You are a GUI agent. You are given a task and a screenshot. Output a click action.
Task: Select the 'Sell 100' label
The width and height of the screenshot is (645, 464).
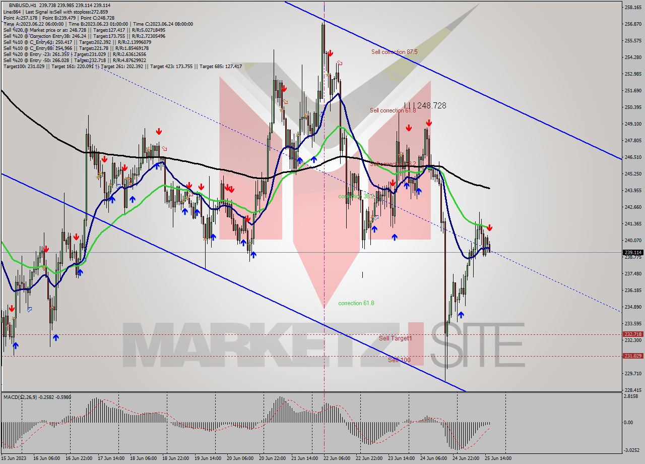tap(399, 360)
